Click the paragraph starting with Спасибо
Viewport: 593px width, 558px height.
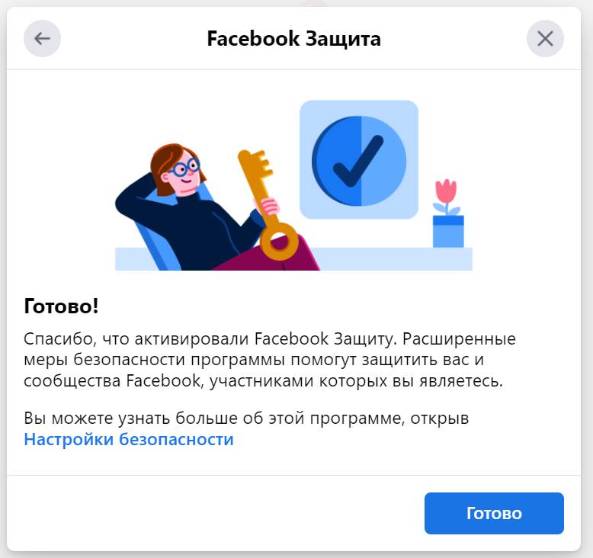[x=270, y=359]
